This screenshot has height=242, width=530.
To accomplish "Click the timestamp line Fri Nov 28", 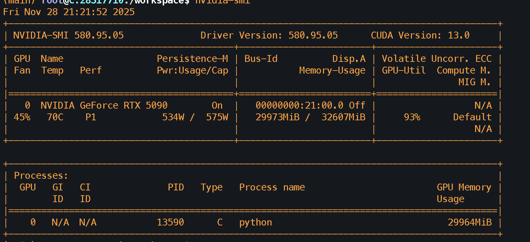I will (x=69, y=12).
